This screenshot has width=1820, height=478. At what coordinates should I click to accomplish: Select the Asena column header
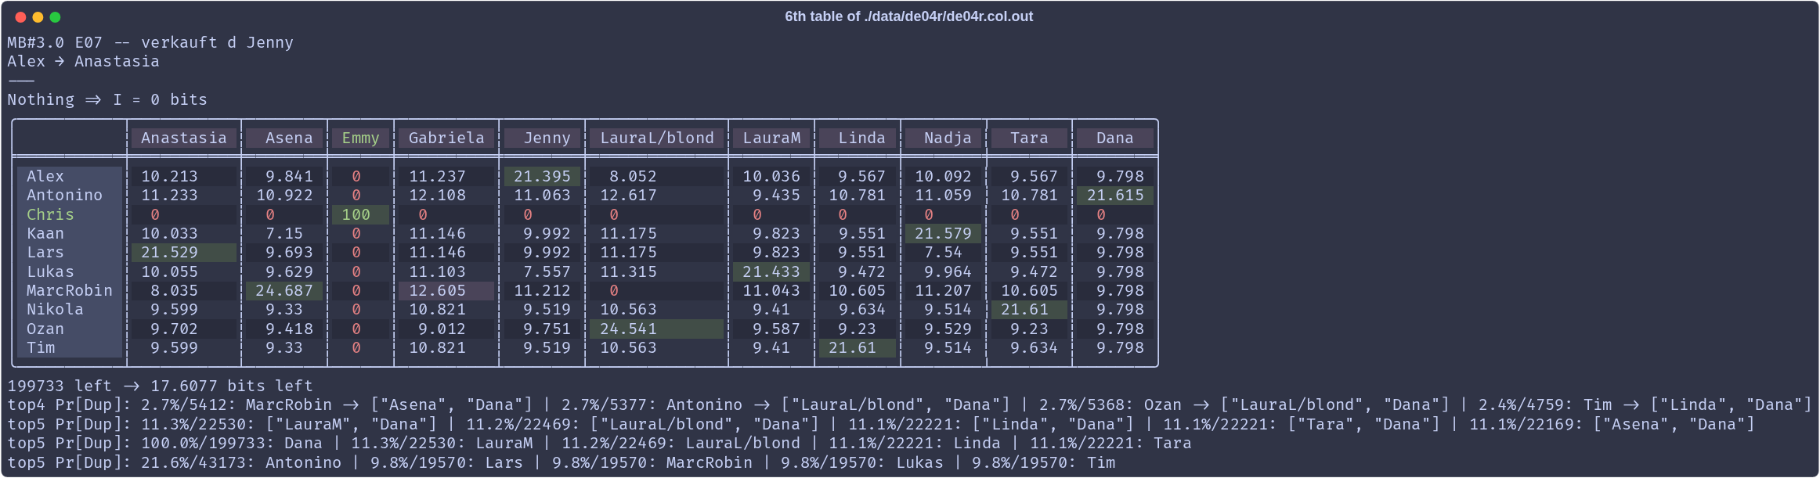(284, 138)
